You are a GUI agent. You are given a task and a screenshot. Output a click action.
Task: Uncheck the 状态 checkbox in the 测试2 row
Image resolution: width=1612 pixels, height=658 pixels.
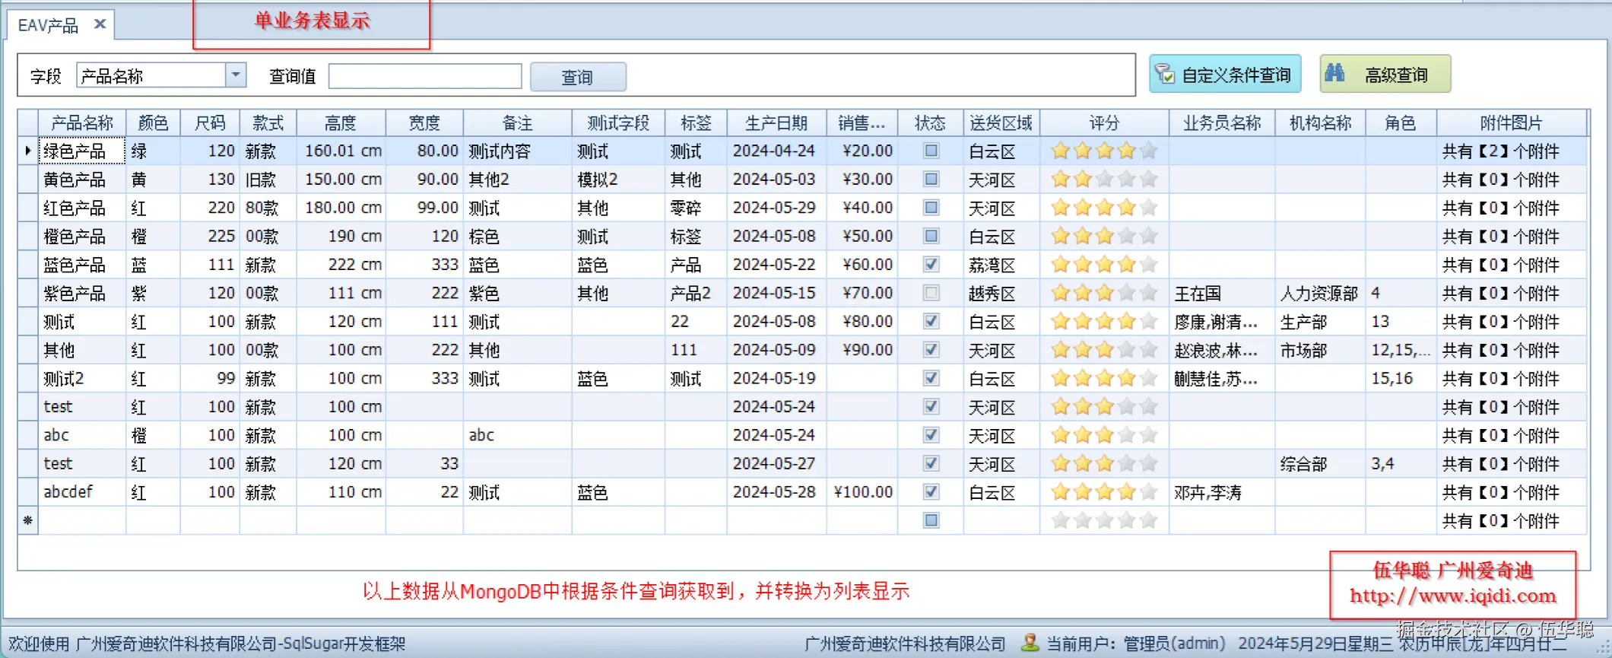[931, 378]
